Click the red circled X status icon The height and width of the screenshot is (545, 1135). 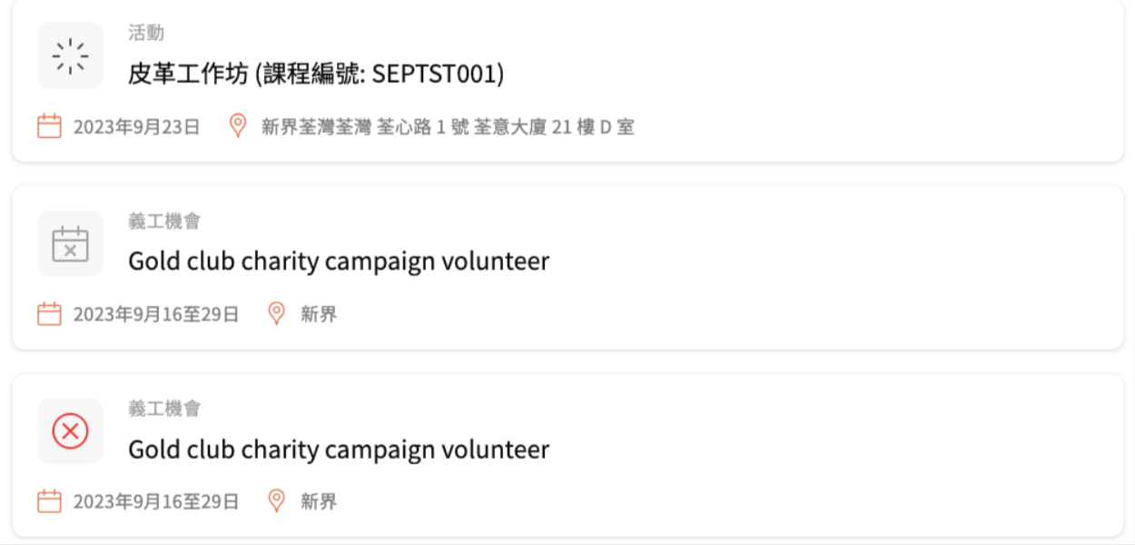[70, 431]
